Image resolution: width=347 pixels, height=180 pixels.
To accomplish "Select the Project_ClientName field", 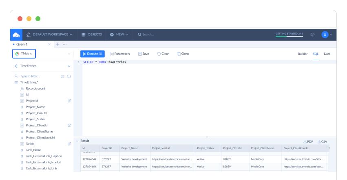I will coord(39,132).
